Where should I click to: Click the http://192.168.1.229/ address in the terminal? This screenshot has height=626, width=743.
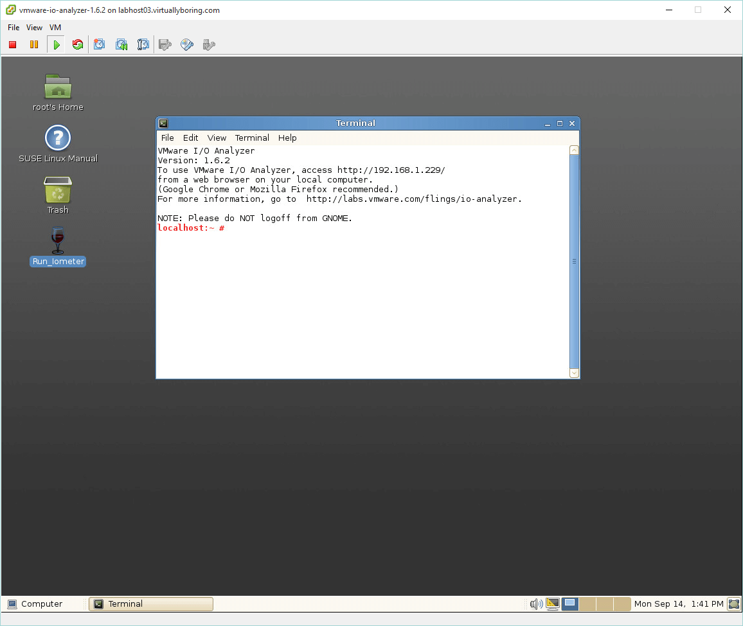coord(391,170)
